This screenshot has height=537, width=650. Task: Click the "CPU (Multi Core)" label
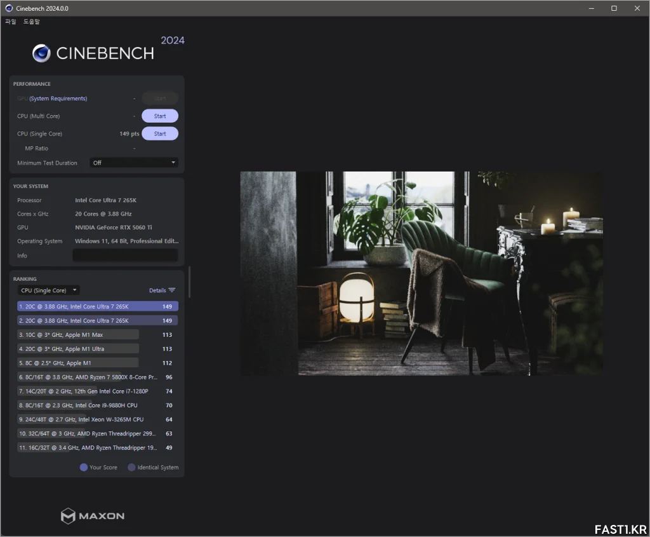[39, 116]
